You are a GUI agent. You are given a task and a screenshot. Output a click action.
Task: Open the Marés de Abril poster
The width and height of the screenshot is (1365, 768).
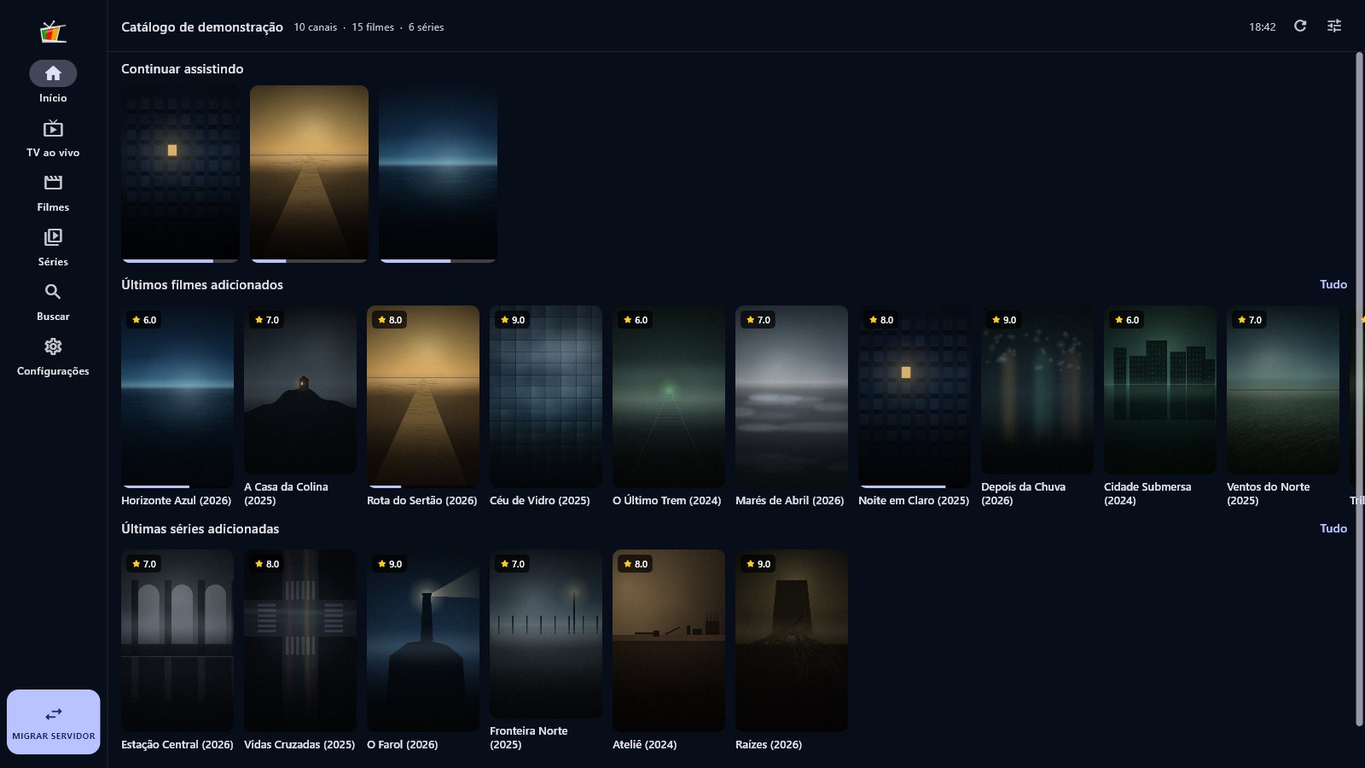point(792,397)
